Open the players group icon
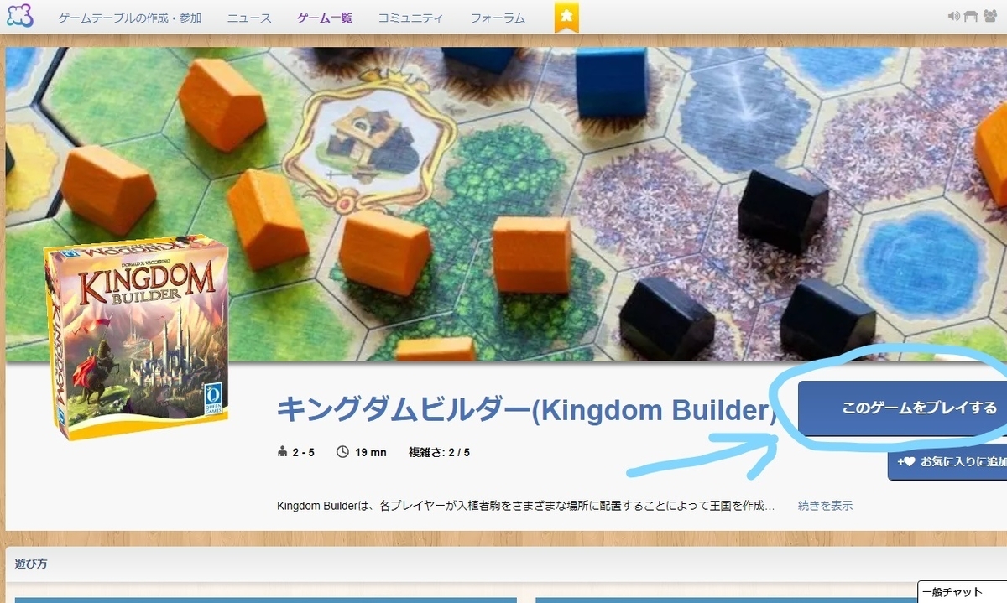1007x603 pixels. point(990,16)
